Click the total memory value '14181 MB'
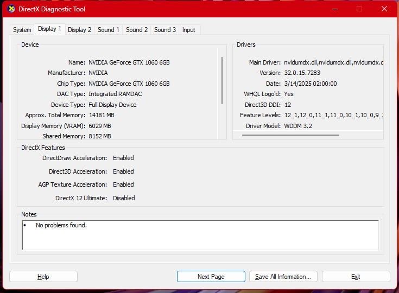 (x=102, y=115)
